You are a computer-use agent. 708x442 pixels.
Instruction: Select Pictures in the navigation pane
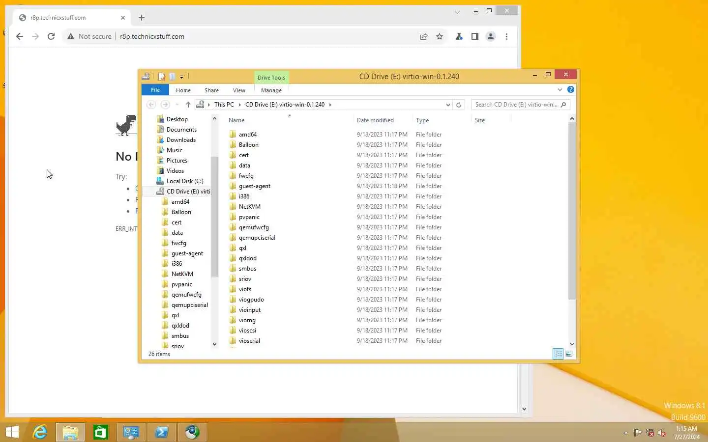point(177,161)
